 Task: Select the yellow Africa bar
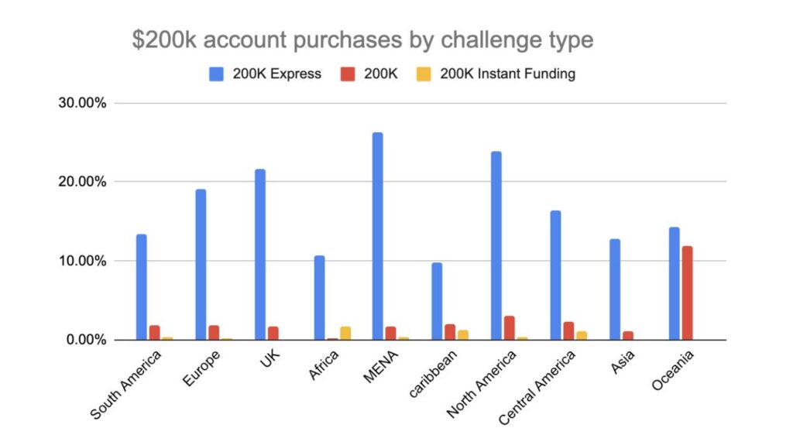345,333
